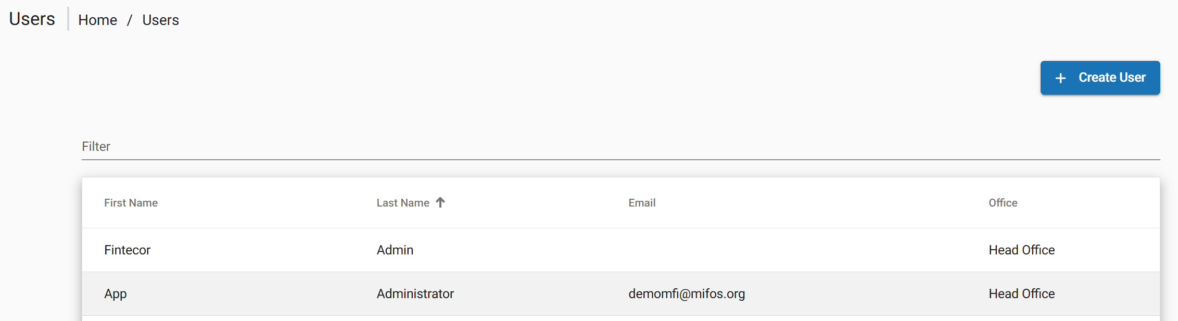Screen dimensions: 1178x321
Task: Click the plus icon on Create User
Action: (x=1060, y=78)
